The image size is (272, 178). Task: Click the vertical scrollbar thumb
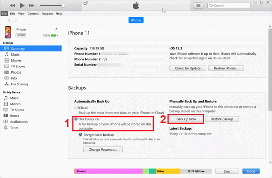270,70
